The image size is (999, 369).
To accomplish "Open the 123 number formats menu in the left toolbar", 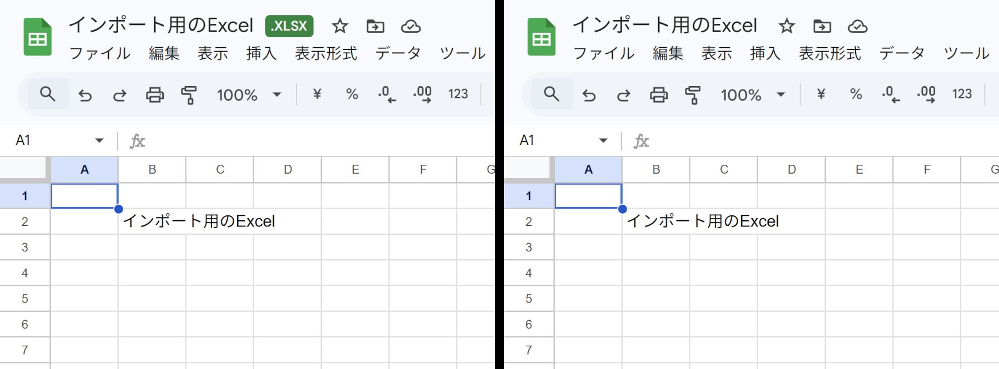I will [x=458, y=94].
